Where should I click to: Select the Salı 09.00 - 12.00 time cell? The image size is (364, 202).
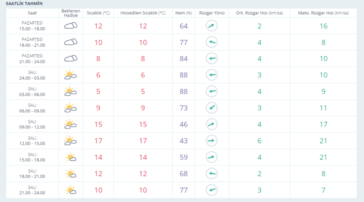click(32, 124)
